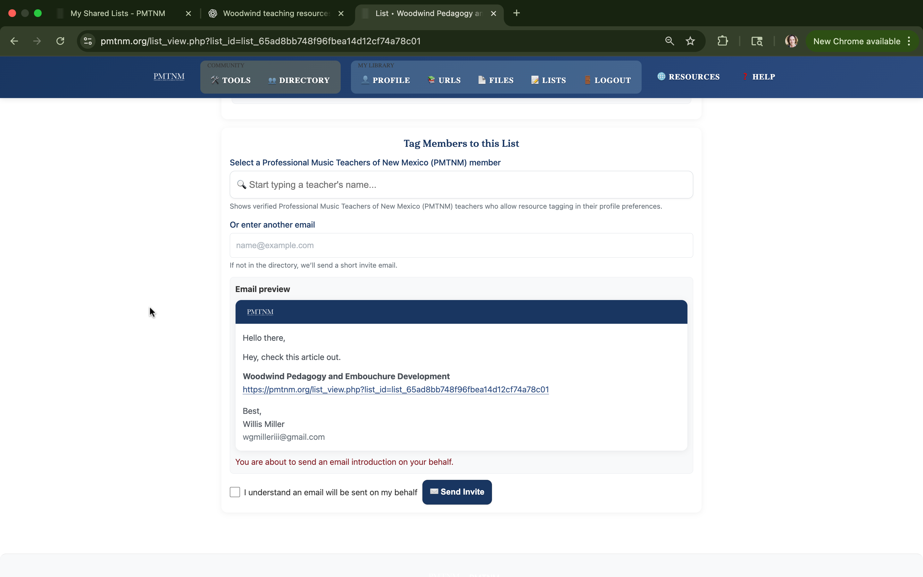The image size is (923, 577).
Task: Click LOGOUT in the navigation
Action: pos(607,80)
